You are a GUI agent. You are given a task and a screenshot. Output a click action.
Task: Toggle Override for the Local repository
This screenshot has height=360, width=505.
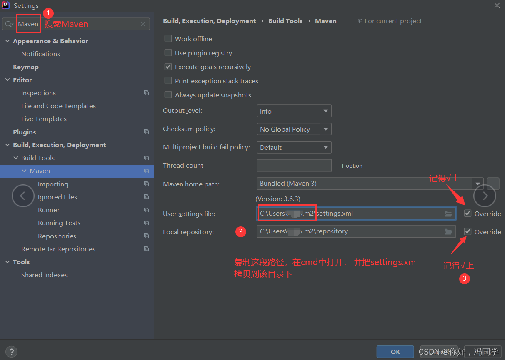pyautogui.click(x=468, y=231)
